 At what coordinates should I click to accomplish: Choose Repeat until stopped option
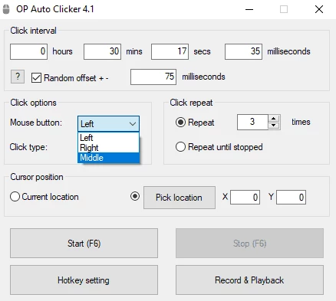[x=180, y=147]
